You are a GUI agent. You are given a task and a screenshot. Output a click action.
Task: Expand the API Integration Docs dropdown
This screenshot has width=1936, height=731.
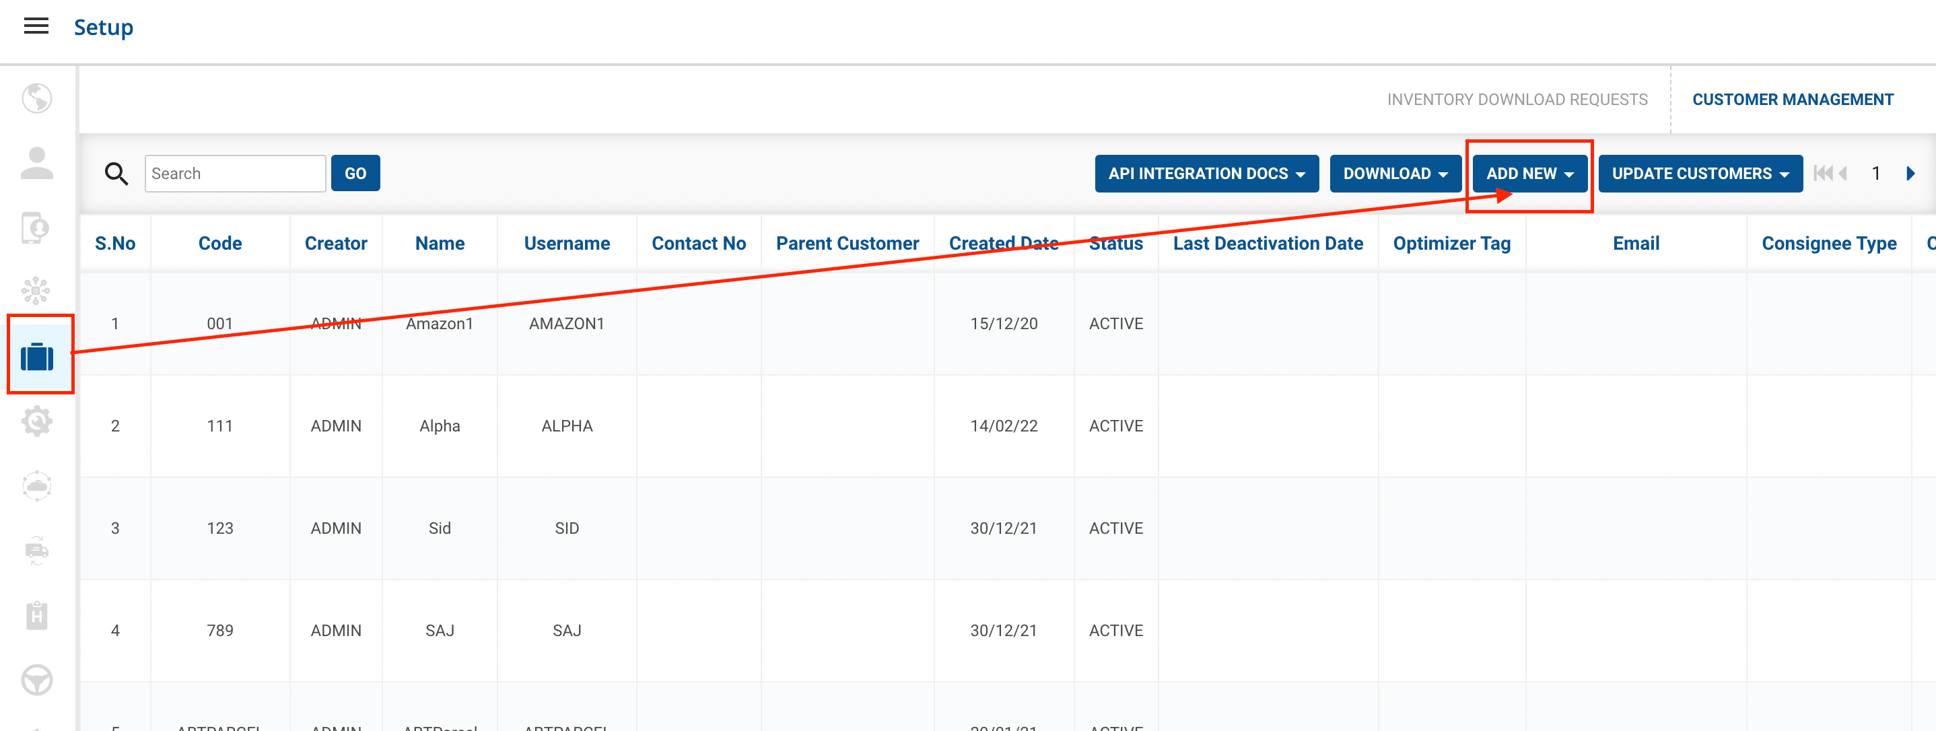1206,174
